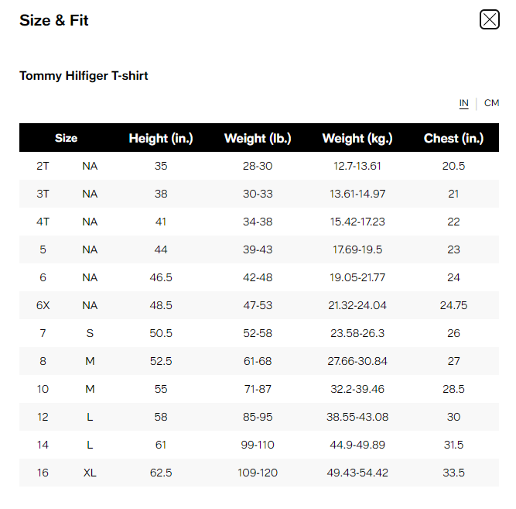This screenshot has height=509, width=516.
Task: Click the Height (in.) column header
Action: point(161,138)
